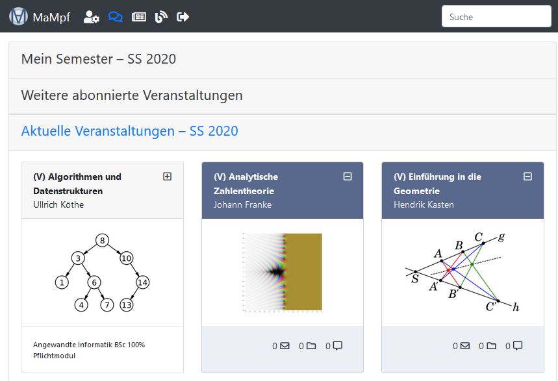
Task: Click the logout arrow icon
Action: (x=183, y=17)
